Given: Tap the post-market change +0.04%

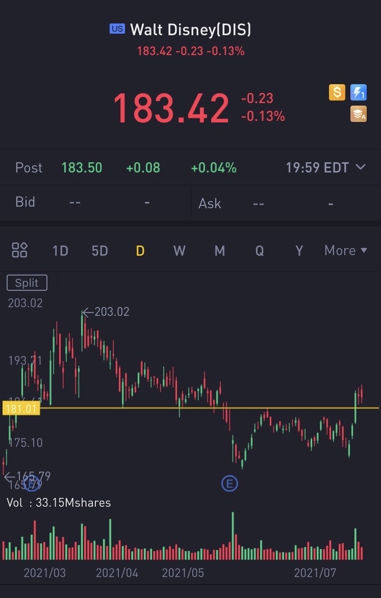Looking at the screenshot, I should click(x=214, y=168).
